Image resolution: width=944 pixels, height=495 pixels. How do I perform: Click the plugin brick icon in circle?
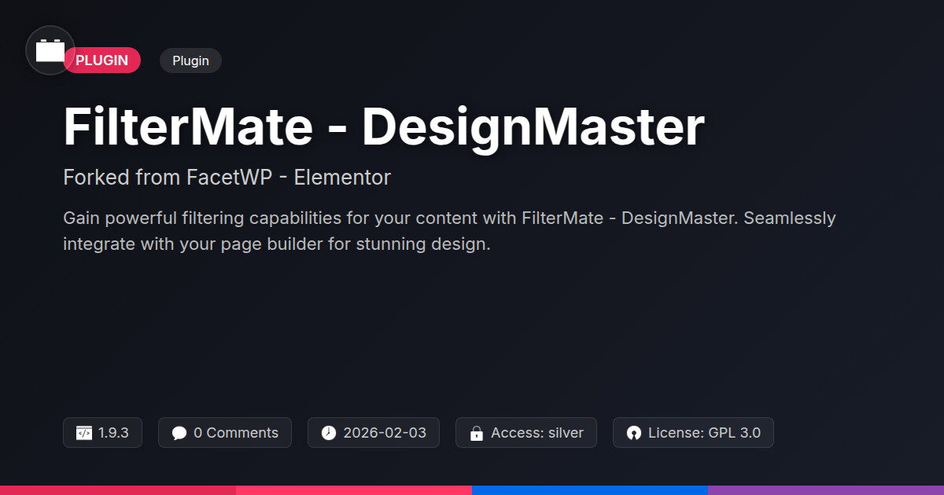tap(50, 50)
